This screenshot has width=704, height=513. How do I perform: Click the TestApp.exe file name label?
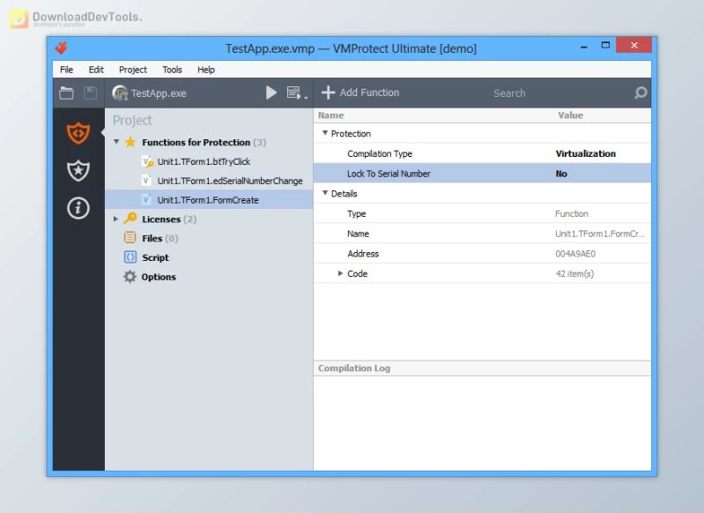[159, 93]
